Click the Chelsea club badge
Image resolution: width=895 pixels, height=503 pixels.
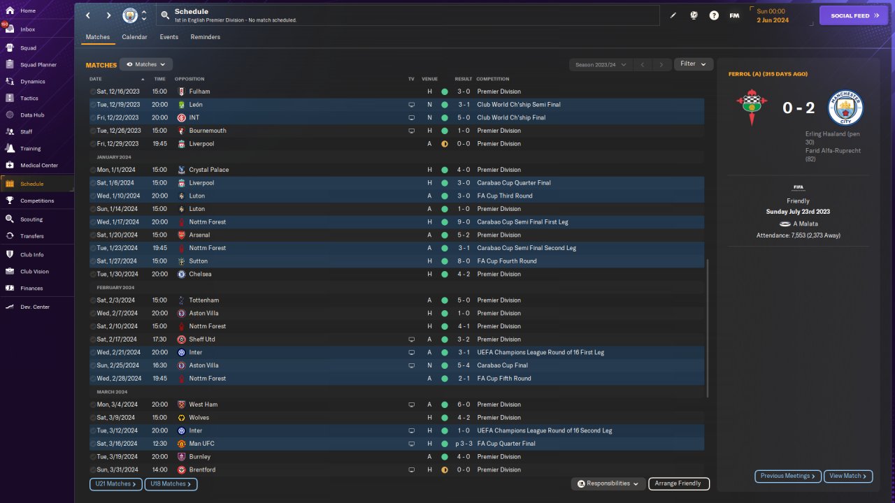(182, 275)
